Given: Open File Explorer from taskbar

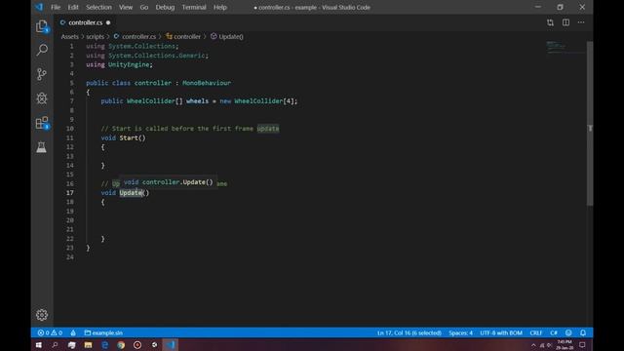Looking at the screenshot, I should click(x=89, y=345).
